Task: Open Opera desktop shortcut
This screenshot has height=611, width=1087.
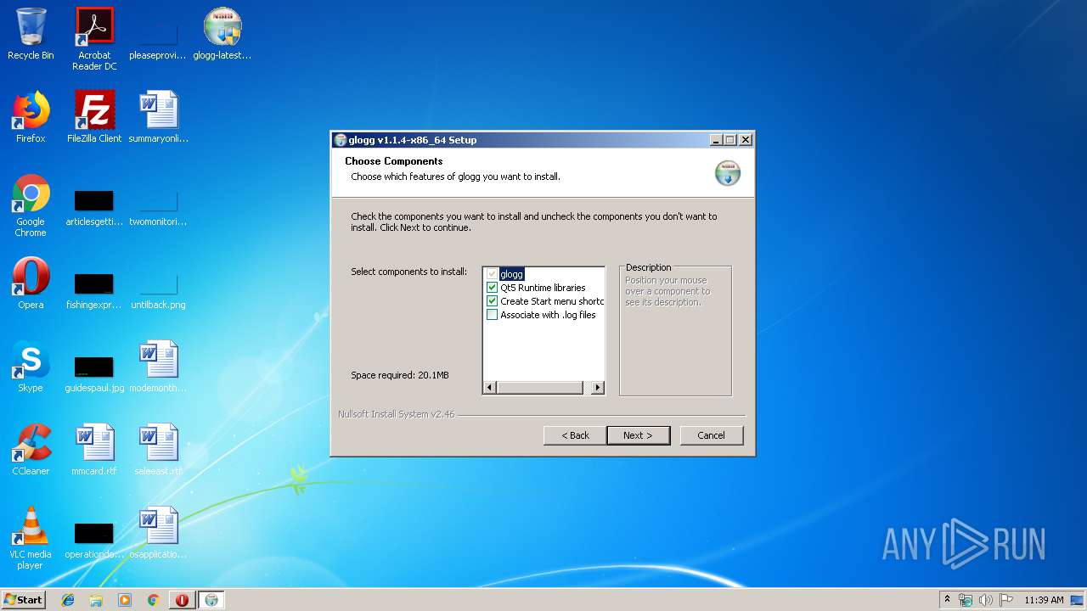Action: coord(31,283)
